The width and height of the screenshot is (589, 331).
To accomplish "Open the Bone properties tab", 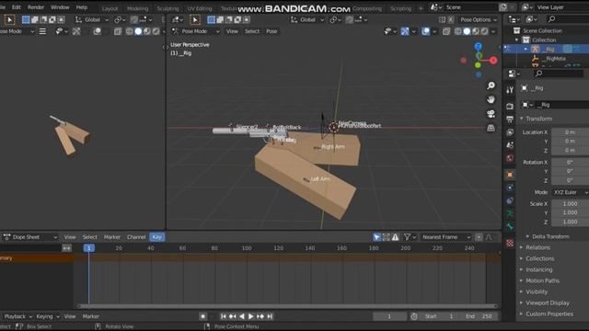I will click(510, 227).
